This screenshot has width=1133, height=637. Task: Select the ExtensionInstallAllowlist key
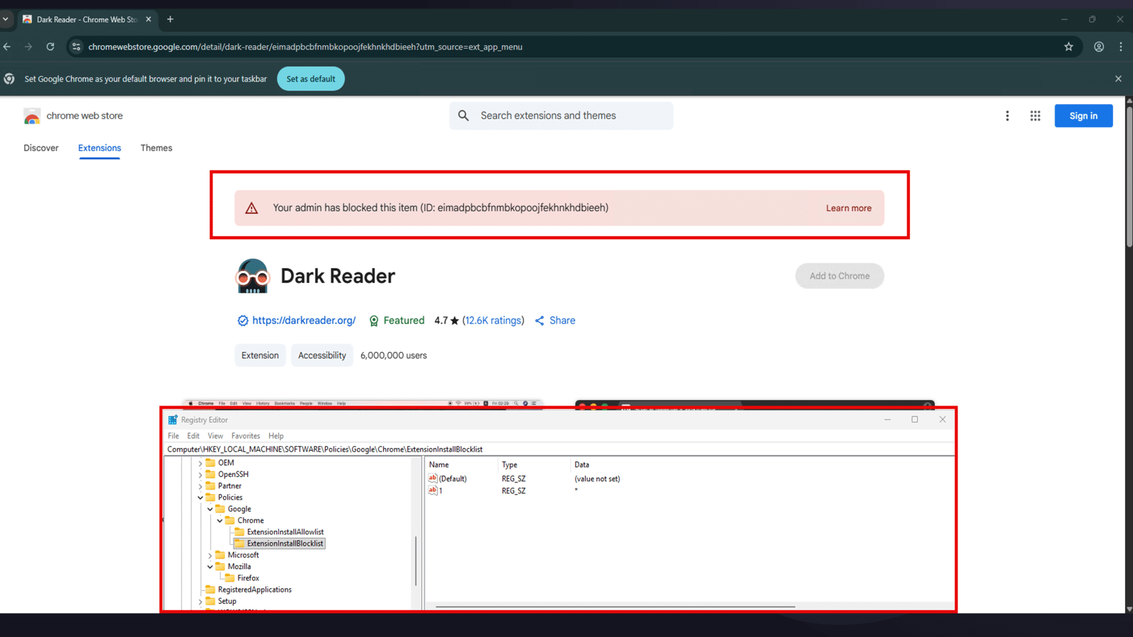coord(285,532)
